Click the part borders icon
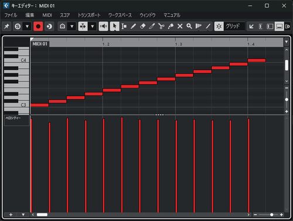The height and width of the screenshot is (221, 293). coord(63,26)
